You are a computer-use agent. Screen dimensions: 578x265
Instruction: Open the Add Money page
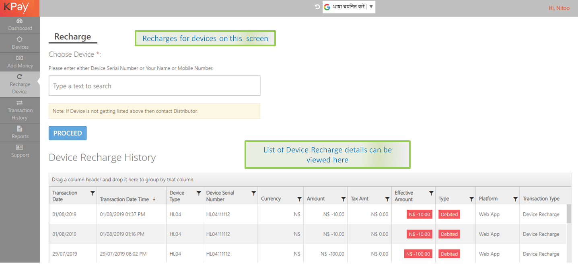coord(20,62)
